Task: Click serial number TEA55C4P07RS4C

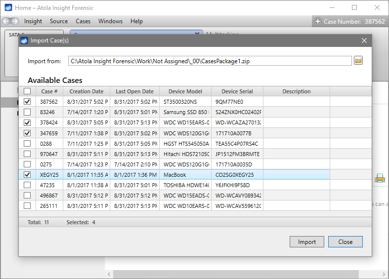Action: coord(237,144)
